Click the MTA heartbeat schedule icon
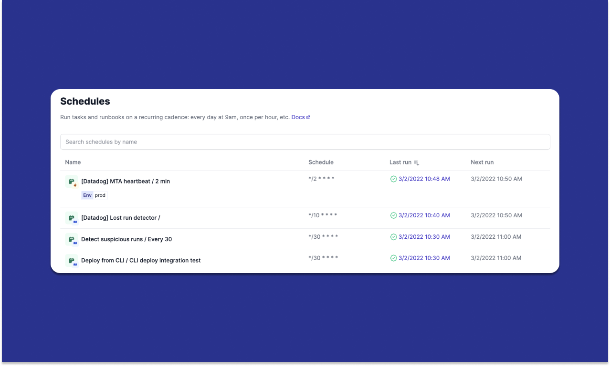This screenshot has width=610, height=366. tap(72, 182)
